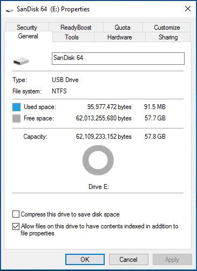Select the Customize tab
Screen dimensions: 197x271
tap(167, 28)
